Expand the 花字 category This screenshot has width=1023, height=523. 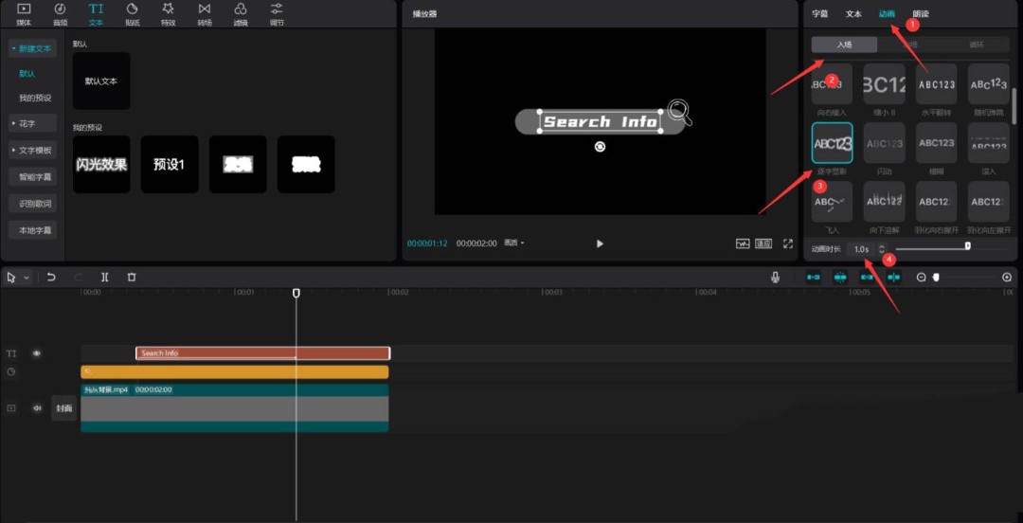pos(32,123)
